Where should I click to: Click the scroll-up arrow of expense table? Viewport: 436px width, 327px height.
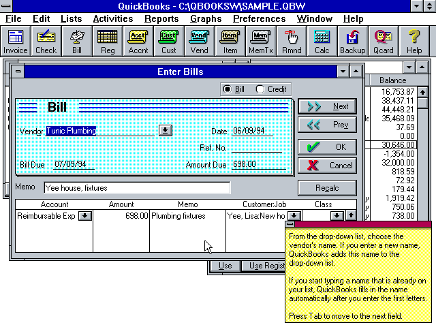351,215
